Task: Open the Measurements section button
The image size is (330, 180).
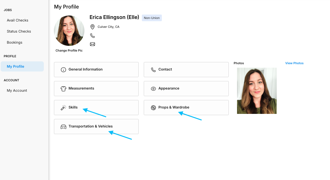Action: pyautogui.click(x=96, y=89)
